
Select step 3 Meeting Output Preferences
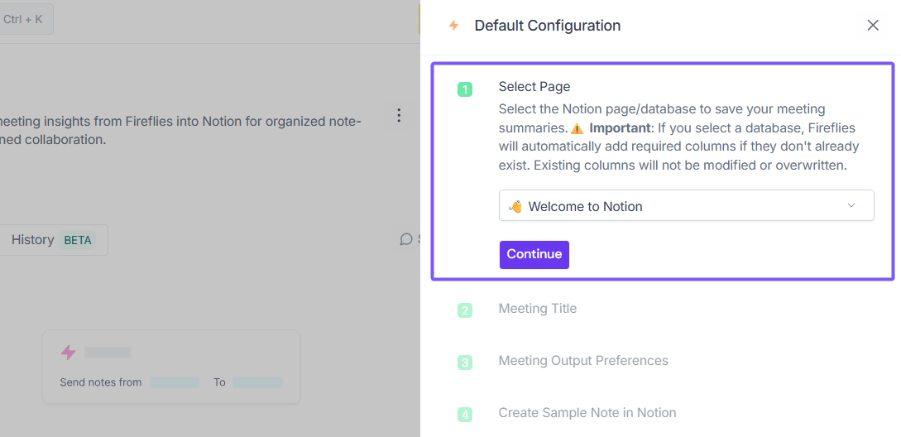tap(583, 361)
